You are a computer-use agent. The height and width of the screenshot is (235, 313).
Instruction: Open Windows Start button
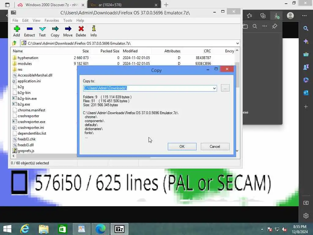click(7, 229)
